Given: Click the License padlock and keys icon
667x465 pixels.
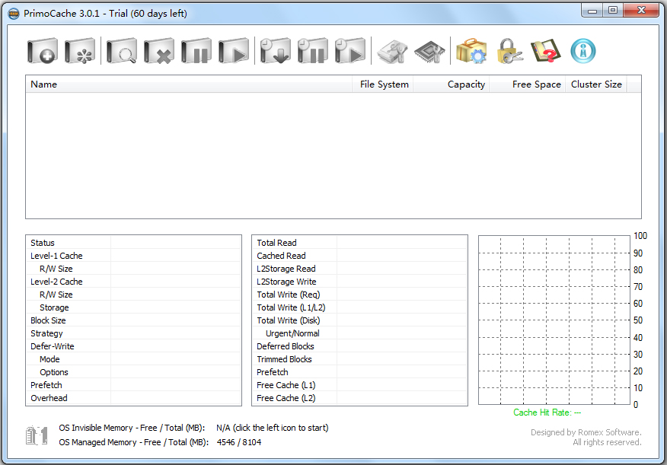Looking at the screenshot, I should point(509,51).
